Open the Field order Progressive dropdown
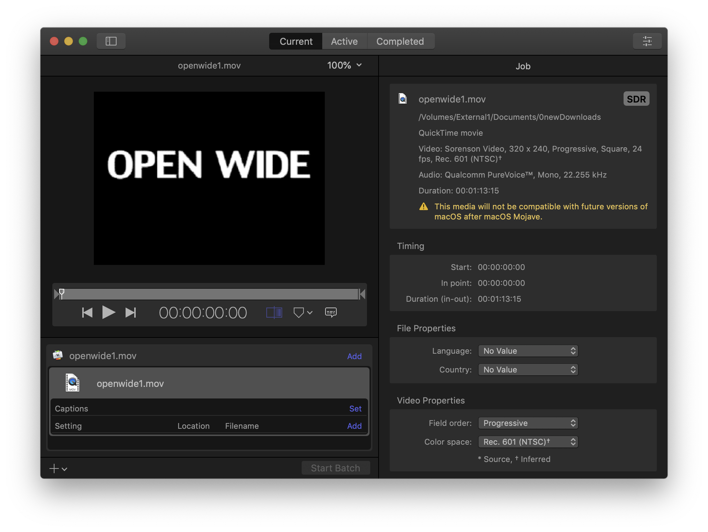708x532 pixels. pos(528,423)
